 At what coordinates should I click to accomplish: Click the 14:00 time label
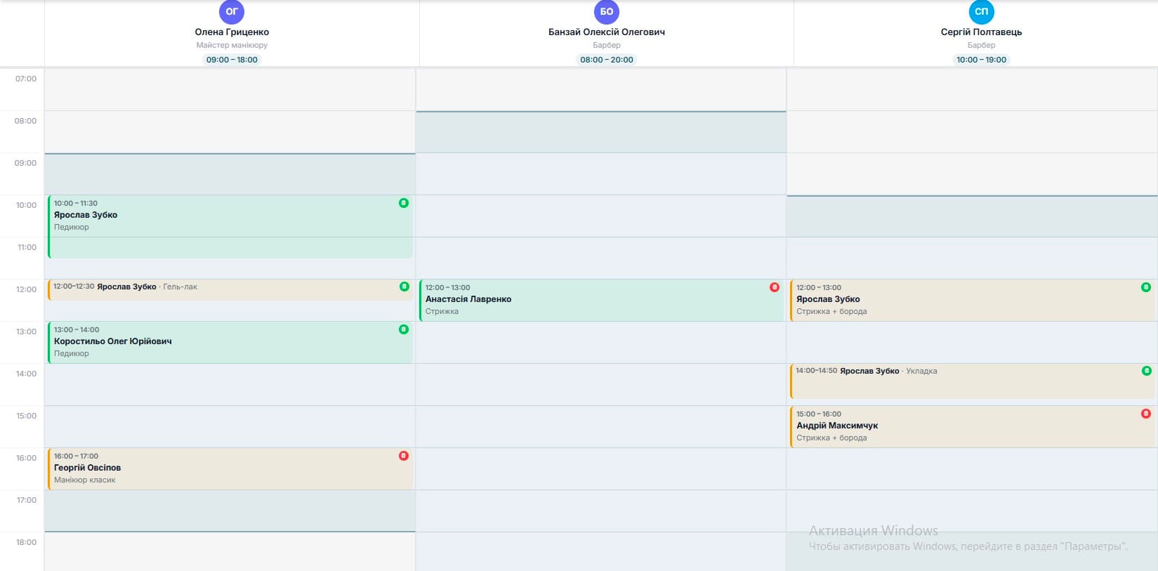tap(26, 374)
